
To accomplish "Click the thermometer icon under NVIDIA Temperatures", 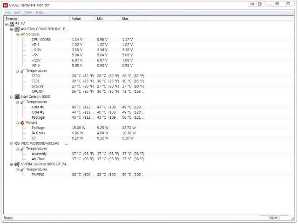I will [x=23, y=170].
